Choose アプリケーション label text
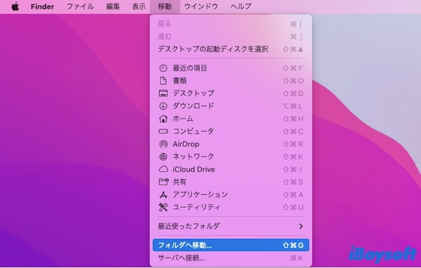Viewport: 421px width, 268px height. coord(200,195)
